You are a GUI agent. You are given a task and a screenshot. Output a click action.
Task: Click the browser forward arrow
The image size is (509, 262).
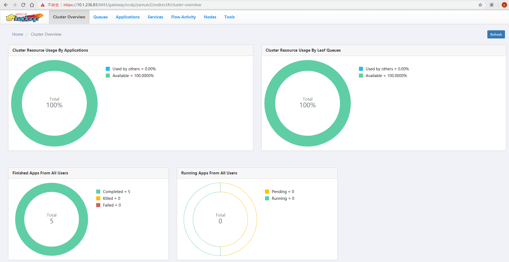pos(15,5)
